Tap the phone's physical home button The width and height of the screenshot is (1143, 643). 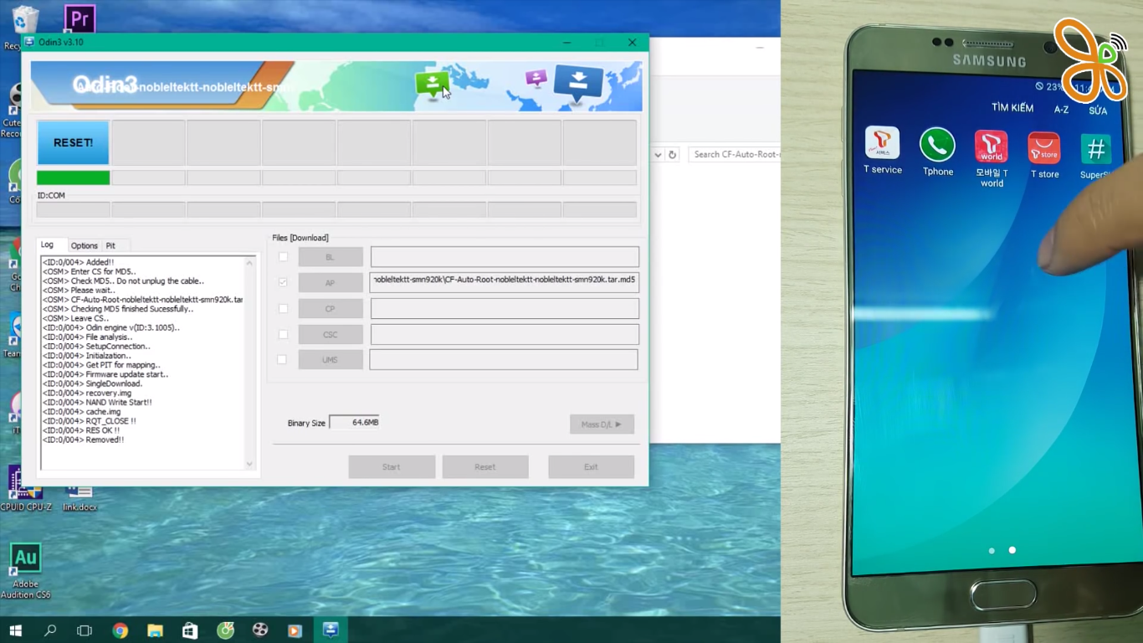[x=1003, y=596]
